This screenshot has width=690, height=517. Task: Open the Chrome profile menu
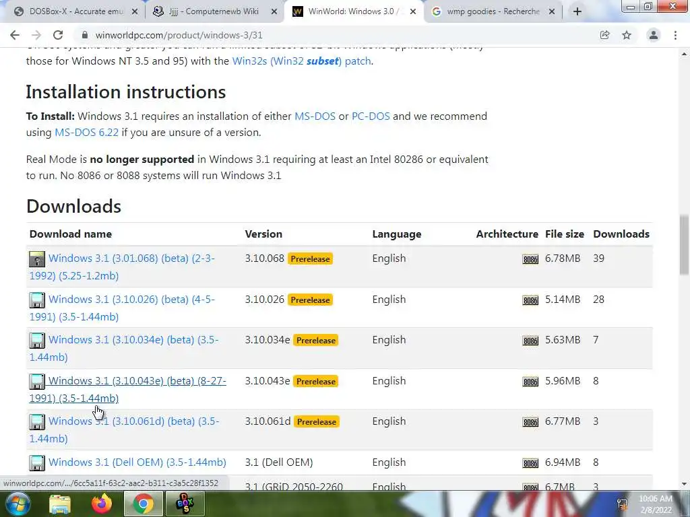654,35
